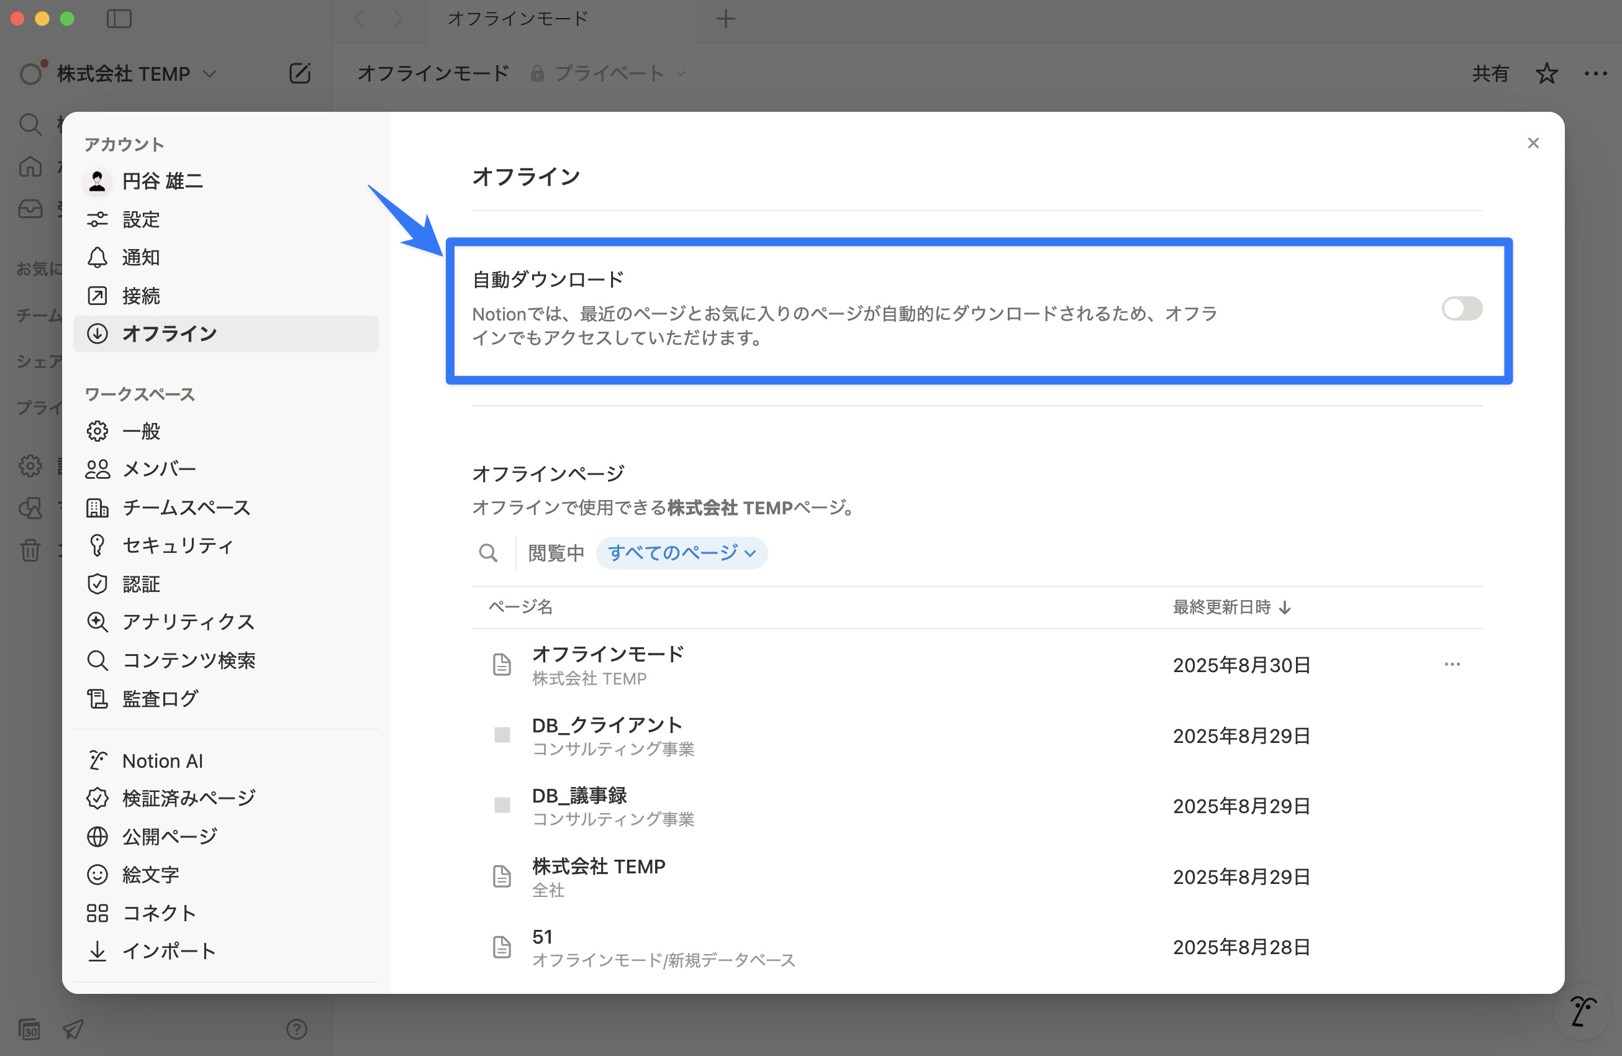Click the ページ名 column header

(x=520, y=607)
